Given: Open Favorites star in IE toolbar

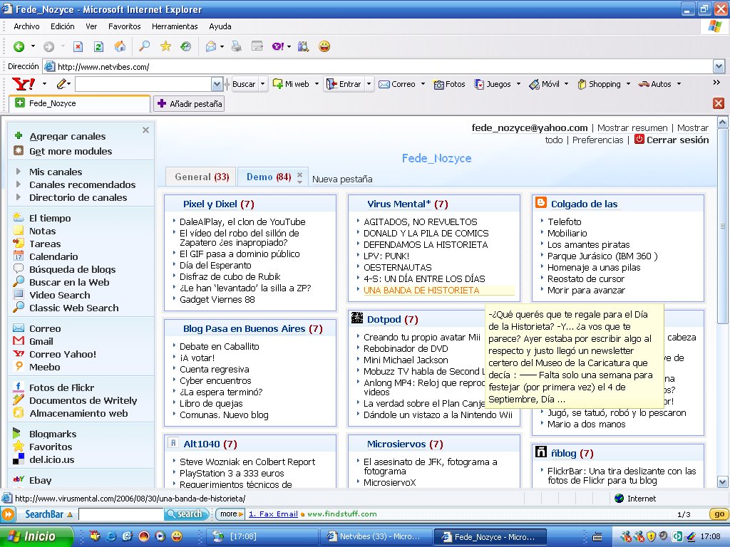Looking at the screenshot, I should (165, 46).
